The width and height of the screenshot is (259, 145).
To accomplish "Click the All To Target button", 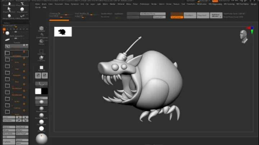I will 22,134.
